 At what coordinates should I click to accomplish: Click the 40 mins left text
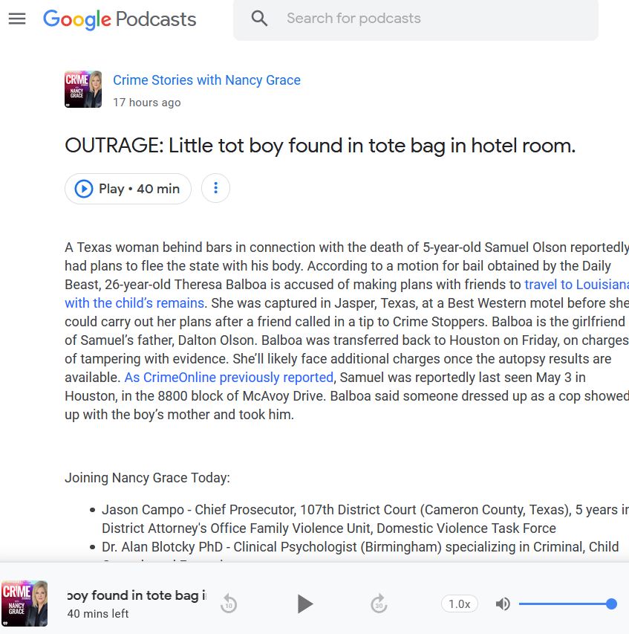(98, 614)
